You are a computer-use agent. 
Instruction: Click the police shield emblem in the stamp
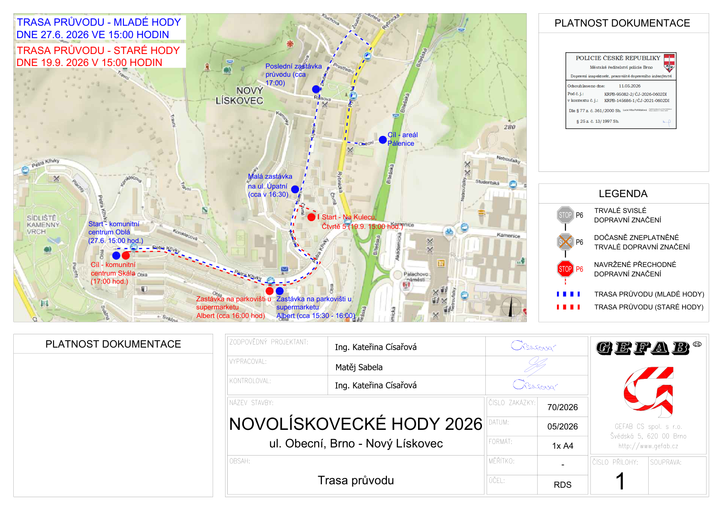(x=669, y=63)
